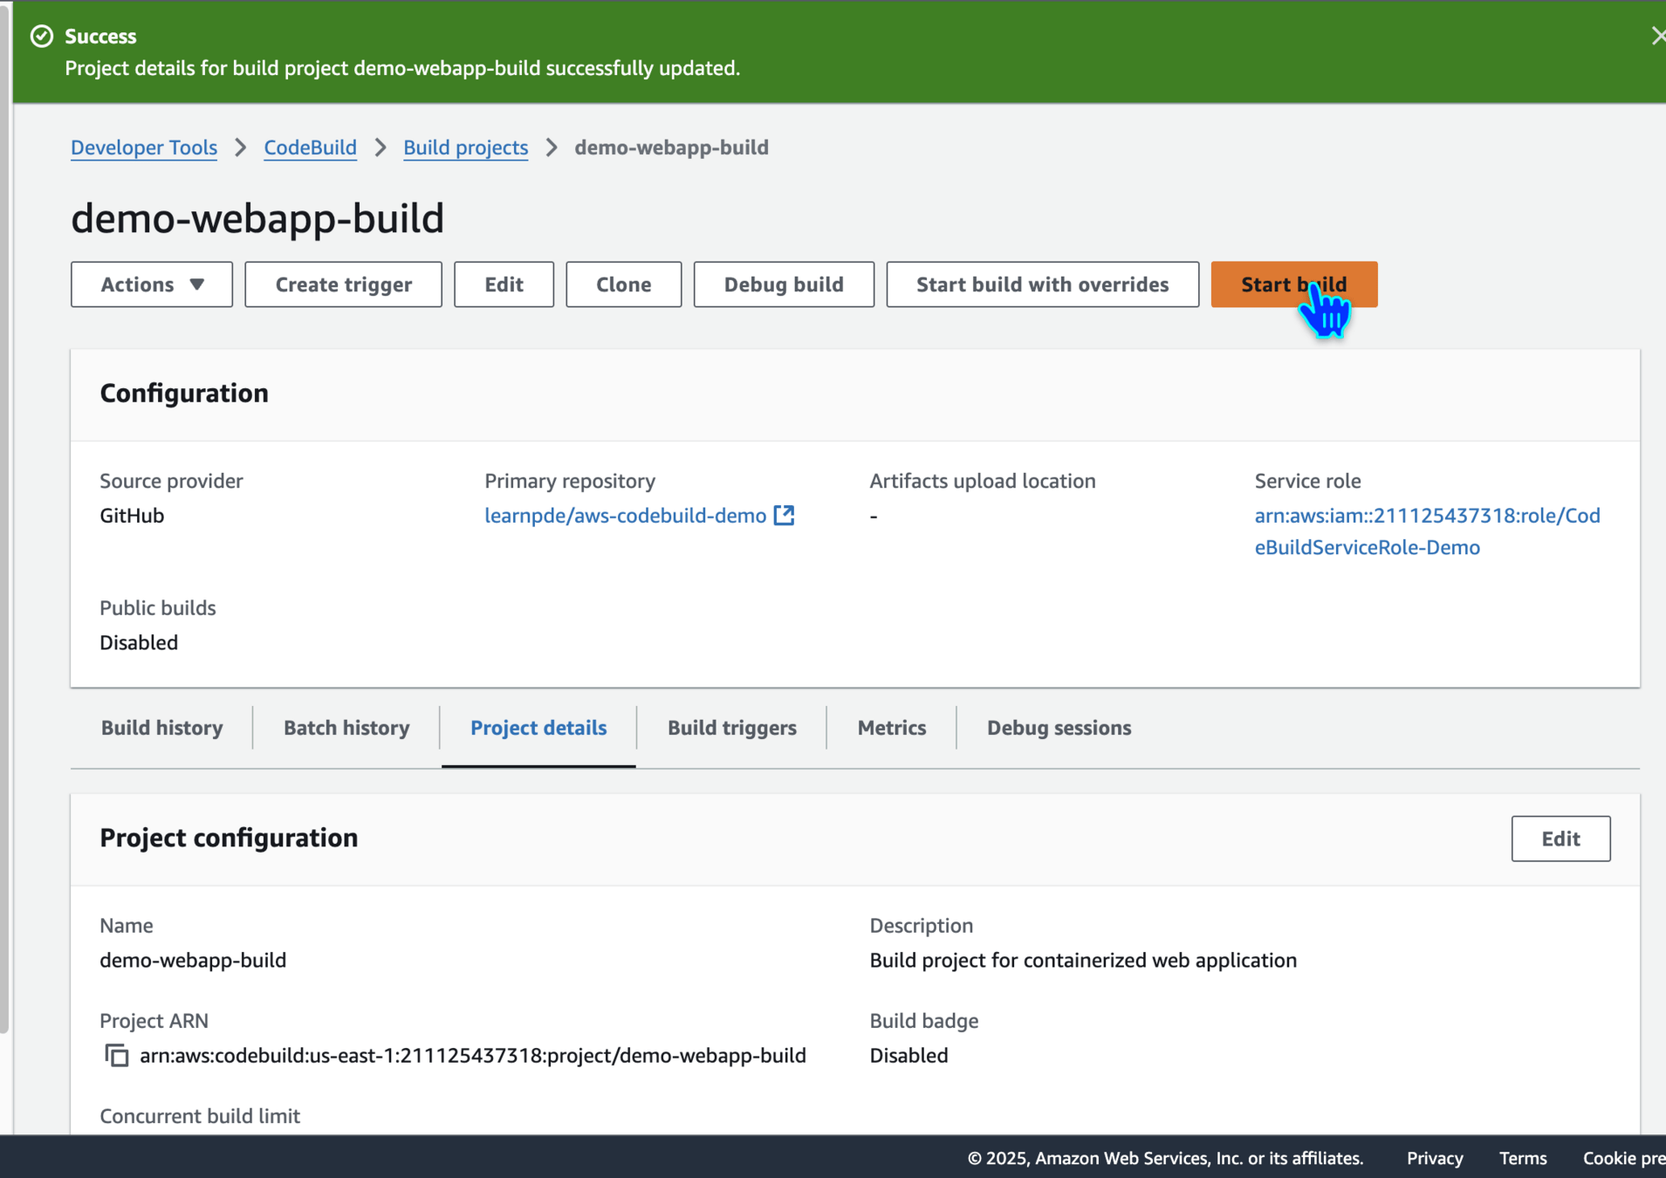Click Start build with overrides
1666x1178 pixels.
coord(1042,284)
